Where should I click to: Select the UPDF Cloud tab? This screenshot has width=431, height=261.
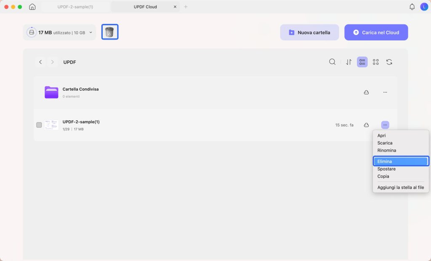(x=145, y=7)
